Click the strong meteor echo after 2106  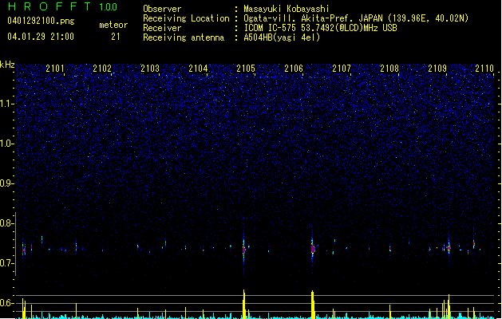(313, 248)
